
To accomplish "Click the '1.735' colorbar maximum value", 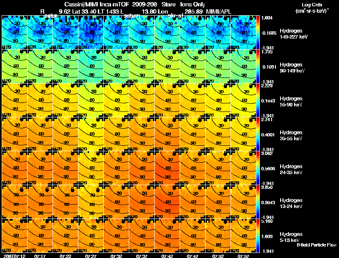I will point(267,52).
